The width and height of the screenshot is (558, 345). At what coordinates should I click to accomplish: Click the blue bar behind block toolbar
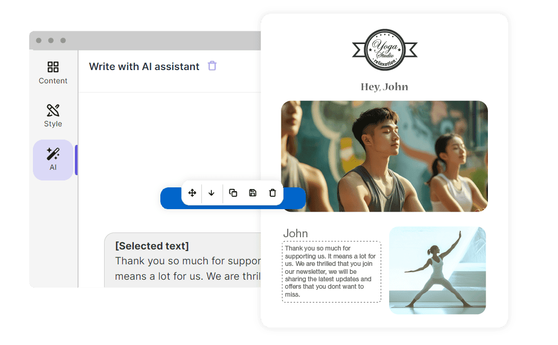pos(233,198)
